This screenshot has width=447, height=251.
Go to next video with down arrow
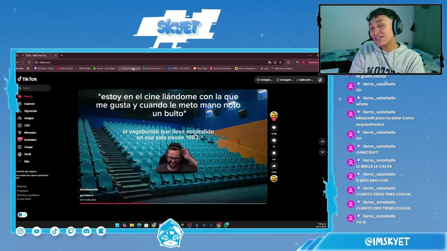coord(322,152)
